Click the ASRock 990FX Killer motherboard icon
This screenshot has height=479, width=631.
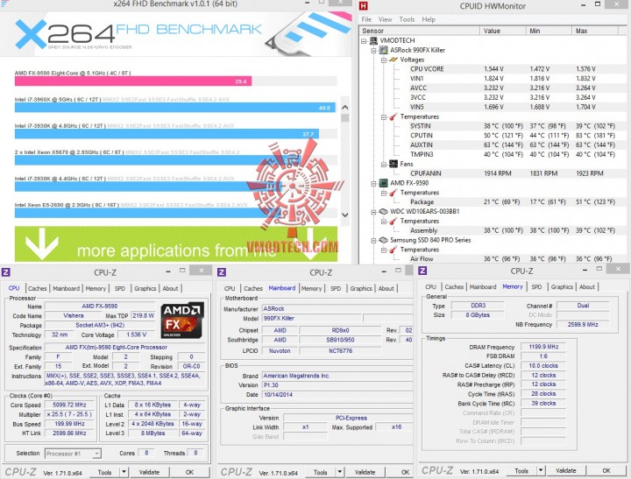pos(384,50)
